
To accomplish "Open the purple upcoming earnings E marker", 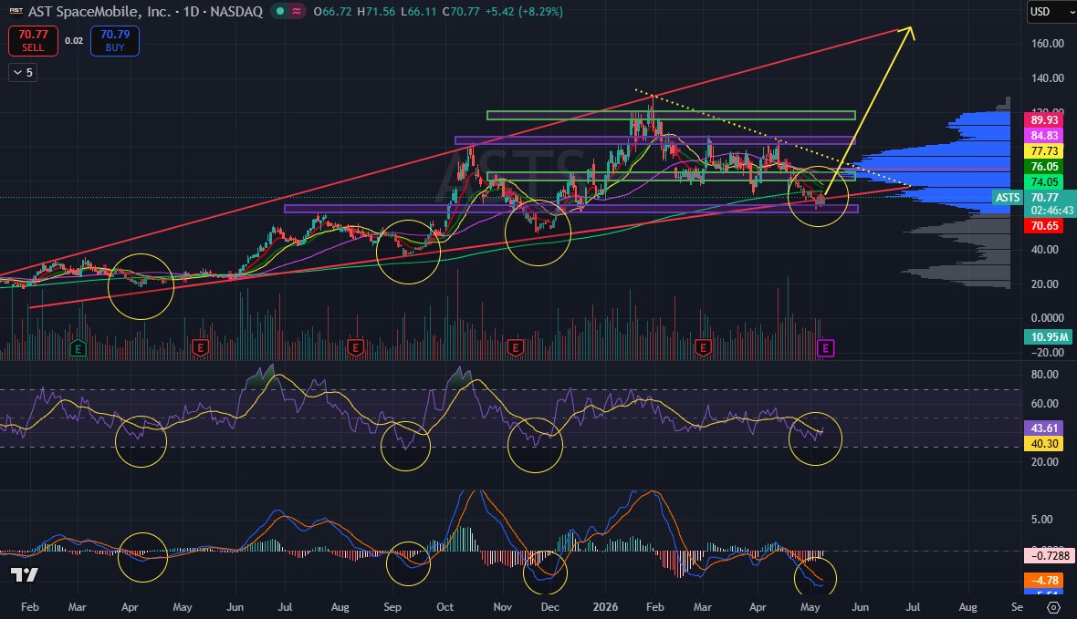I will tap(825, 348).
